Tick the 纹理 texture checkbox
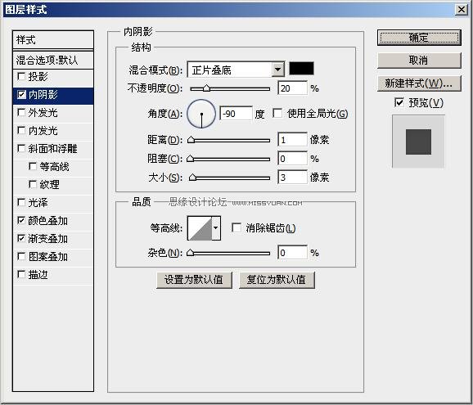Image resolution: width=473 pixels, height=405 pixels. pos(33,184)
